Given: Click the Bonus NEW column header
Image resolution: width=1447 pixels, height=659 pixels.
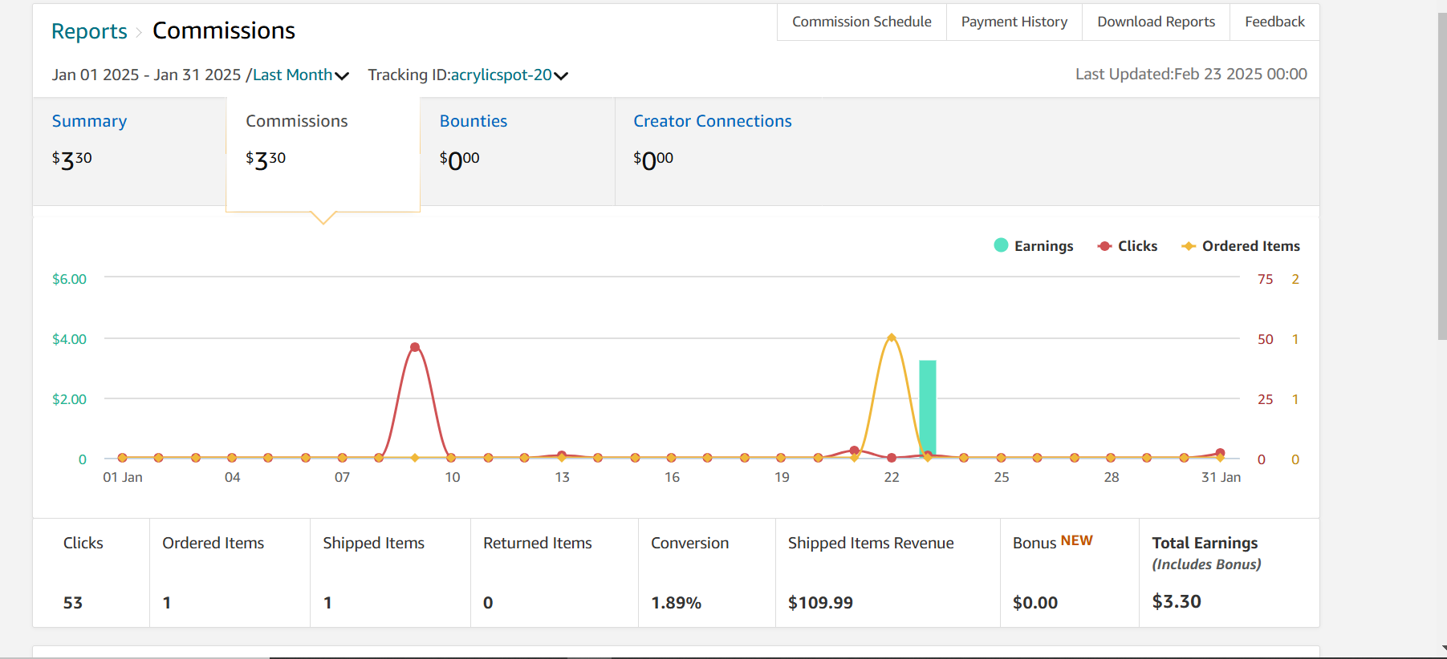Looking at the screenshot, I should [x=1053, y=542].
